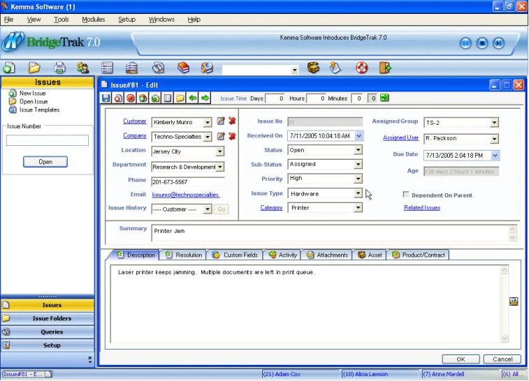
Task: Remove customer with red X next to Kimberly Munro
Action: pos(232,121)
